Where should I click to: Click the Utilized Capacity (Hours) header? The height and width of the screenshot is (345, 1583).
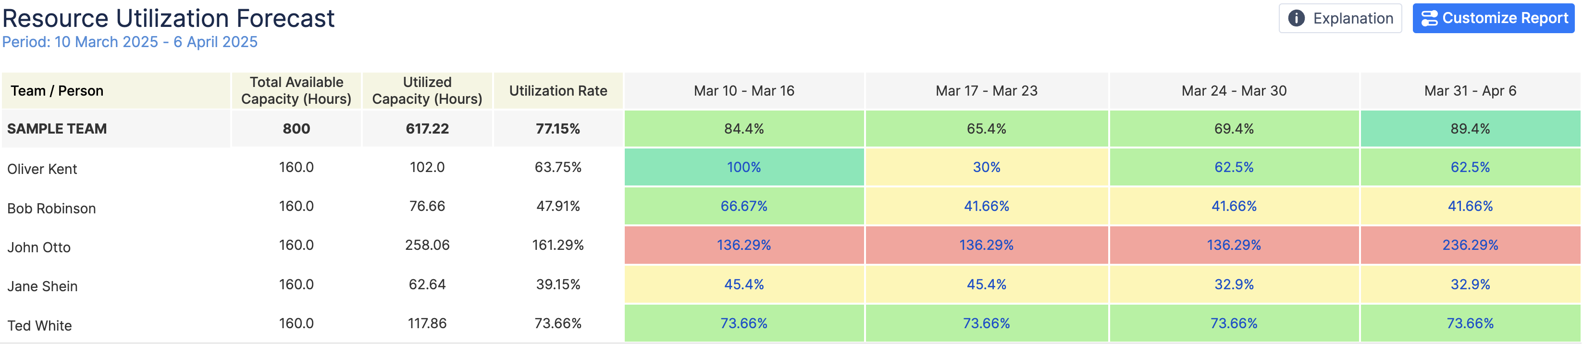tap(427, 91)
